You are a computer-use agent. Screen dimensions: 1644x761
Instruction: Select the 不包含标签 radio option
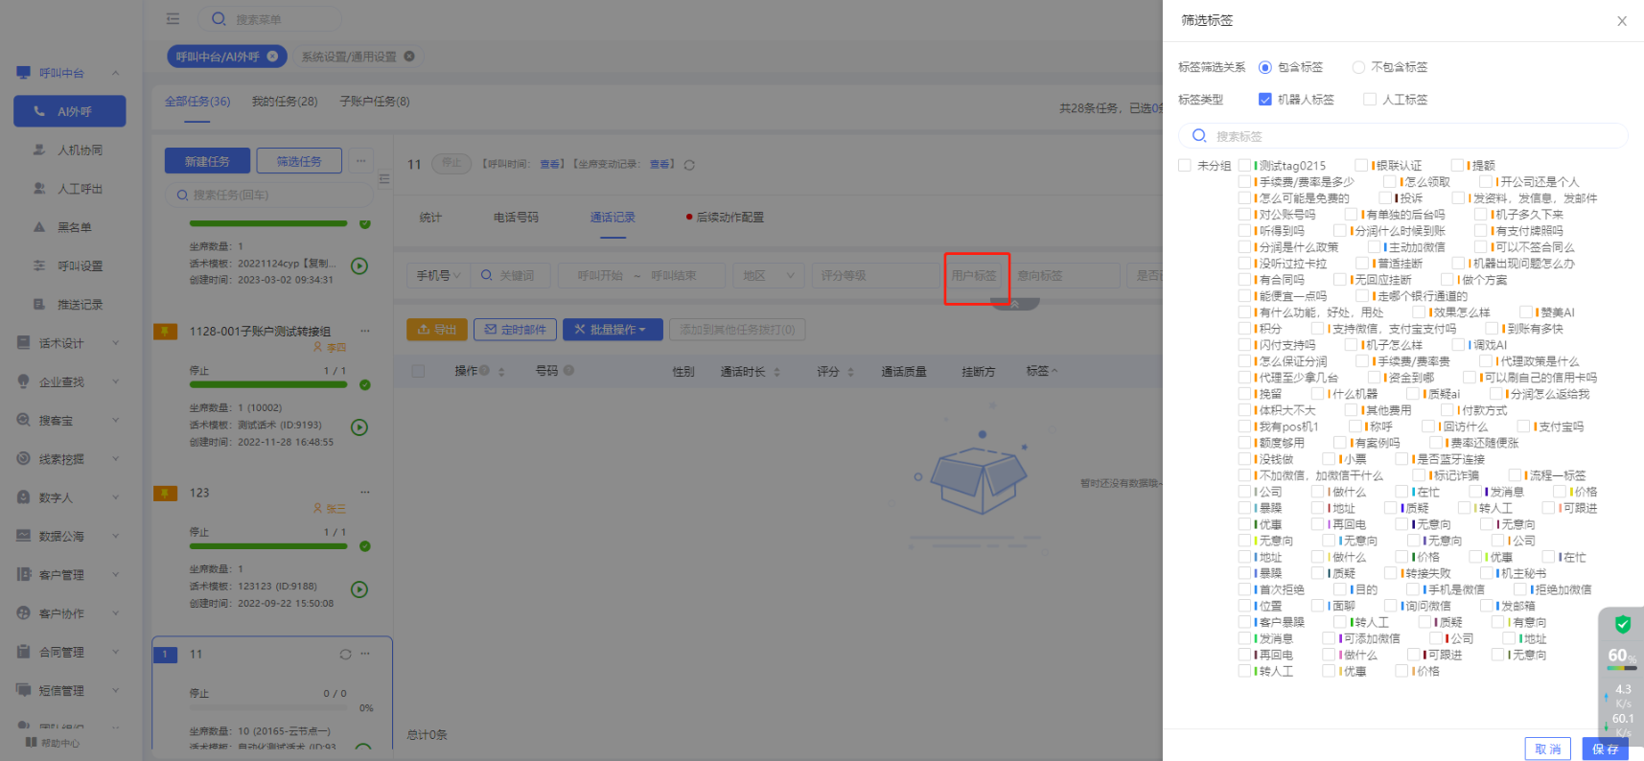(1357, 67)
